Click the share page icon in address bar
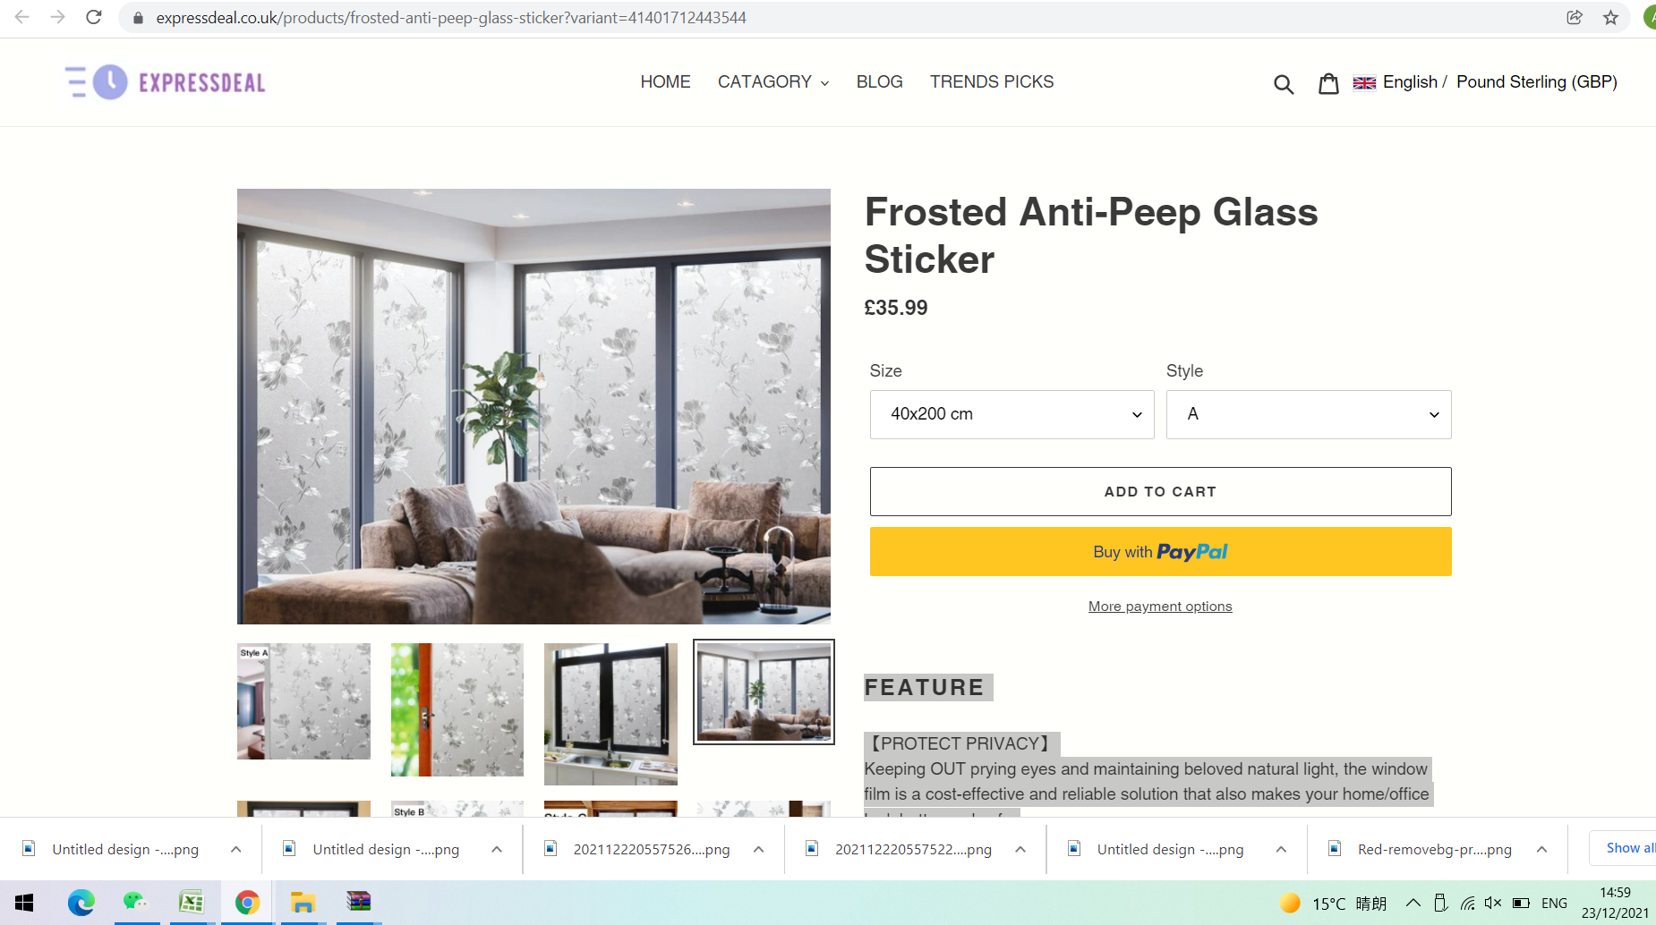Screen dimensions: 1656x925 pyautogui.click(x=1575, y=17)
